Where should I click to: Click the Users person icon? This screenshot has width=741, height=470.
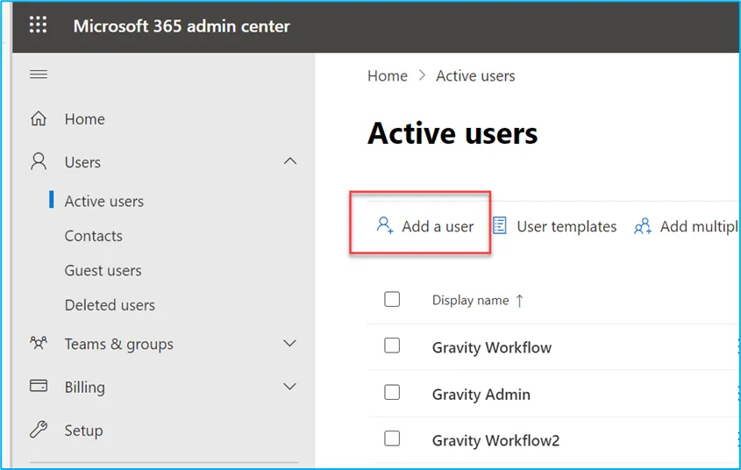(39, 161)
